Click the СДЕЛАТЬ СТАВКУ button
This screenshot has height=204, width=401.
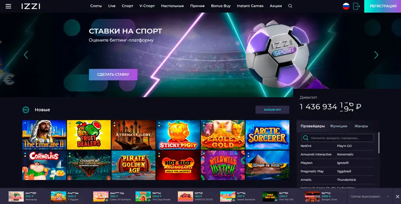point(113,75)
